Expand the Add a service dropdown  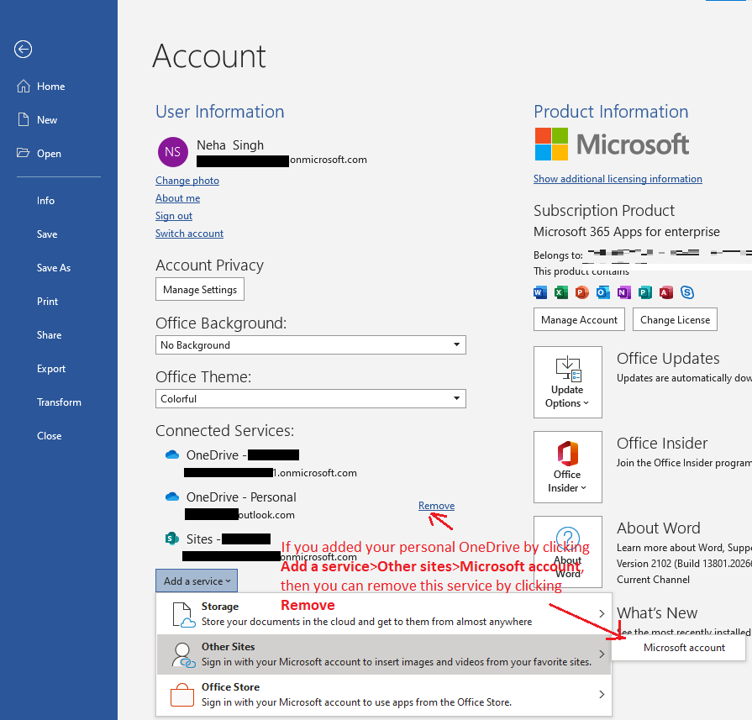[197, 581]
